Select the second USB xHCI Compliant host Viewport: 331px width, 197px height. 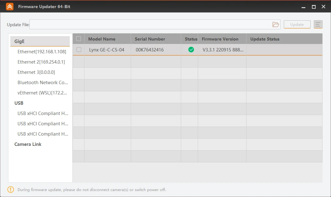[x=43, y=124]
